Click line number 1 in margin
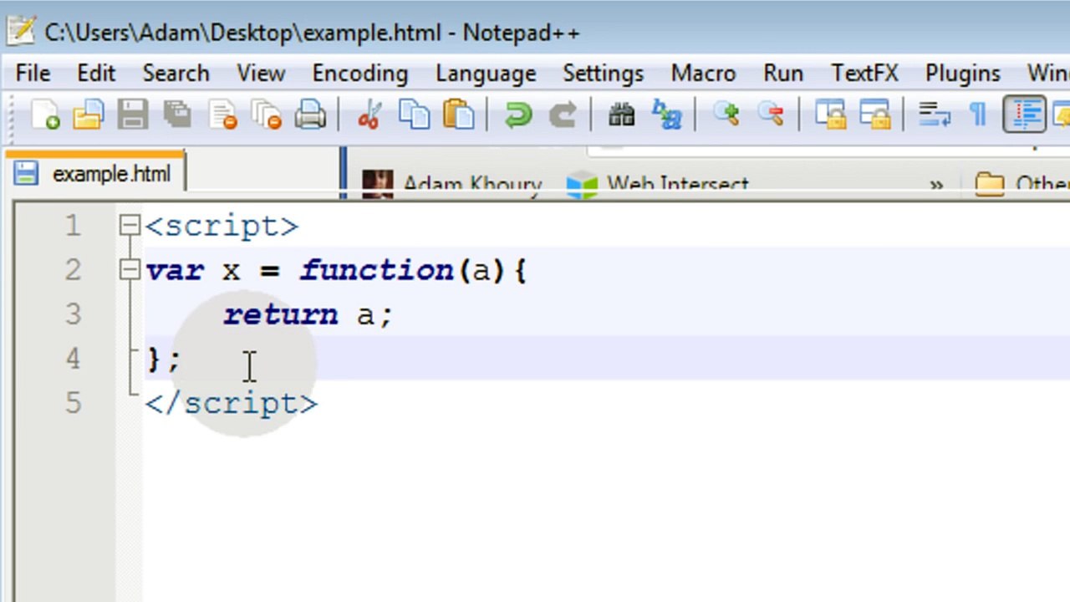This screenshot has height=602, width=1070. click(x=73, y=226)
